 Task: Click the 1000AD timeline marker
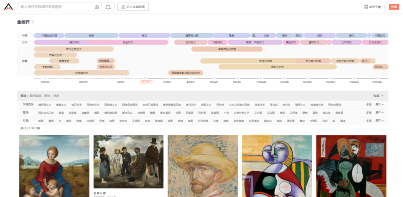click(x=261, y=82)
